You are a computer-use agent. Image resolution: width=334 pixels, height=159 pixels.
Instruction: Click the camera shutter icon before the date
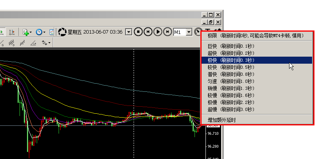coord(63,32)
